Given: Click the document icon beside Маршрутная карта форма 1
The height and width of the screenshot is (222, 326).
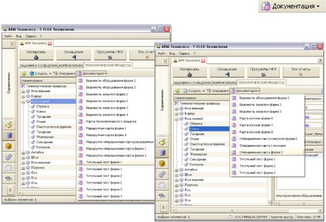Looking at the screenshot, I should click(x=80, y=128).
